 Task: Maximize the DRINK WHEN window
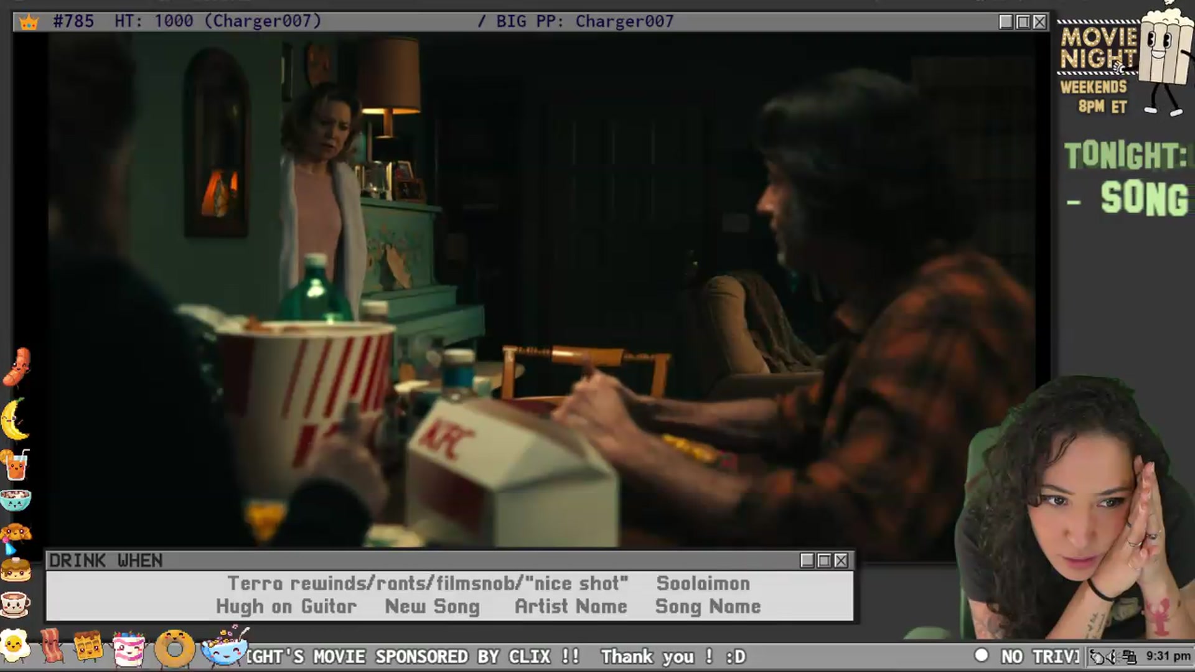point(824,561)
